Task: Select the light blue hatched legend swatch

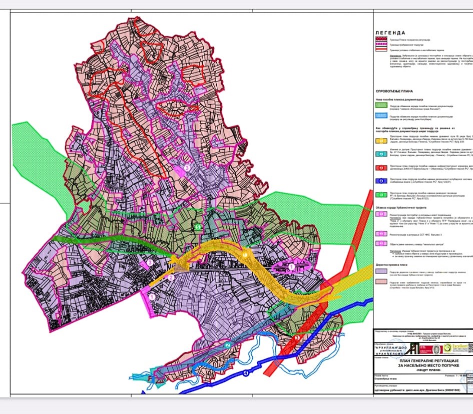Action: point(381,115)
